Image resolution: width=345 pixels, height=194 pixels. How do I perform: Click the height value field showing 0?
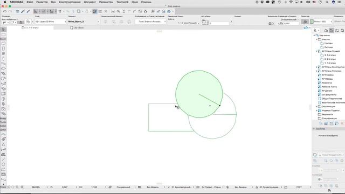click(x=219, y=23)
